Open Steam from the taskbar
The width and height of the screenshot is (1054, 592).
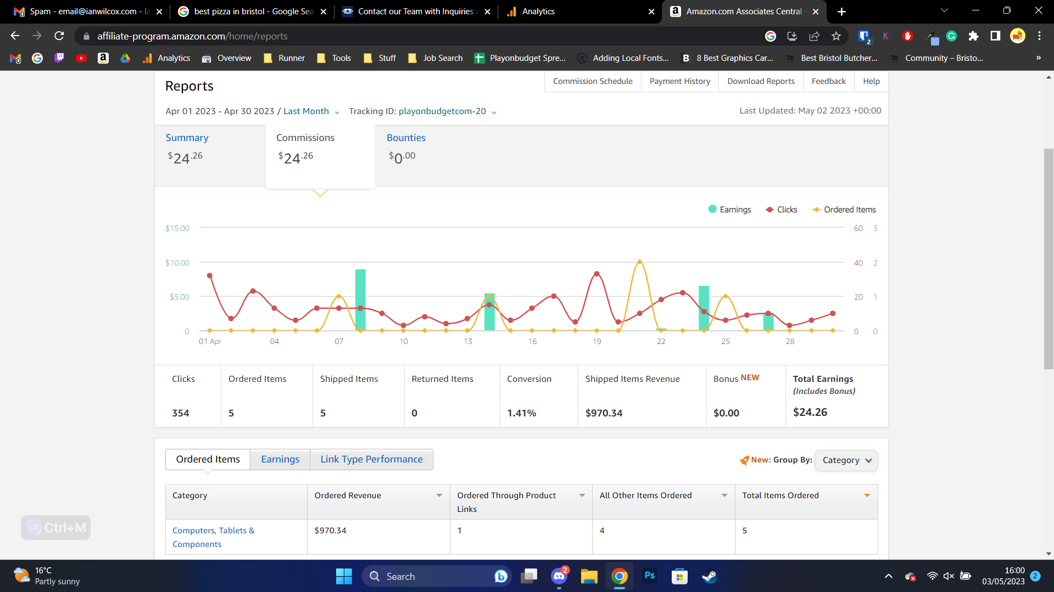pyautogui.click(x=710, y=576)
